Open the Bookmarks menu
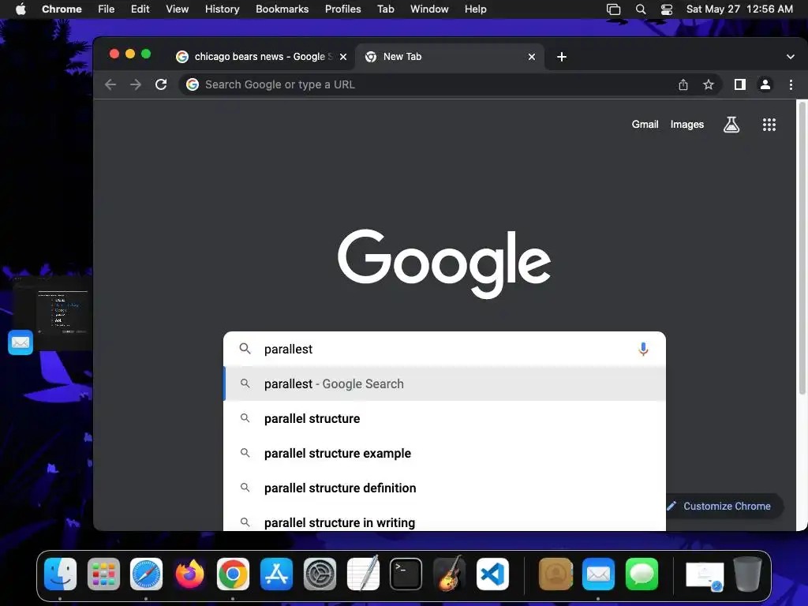 pos(282,9)
